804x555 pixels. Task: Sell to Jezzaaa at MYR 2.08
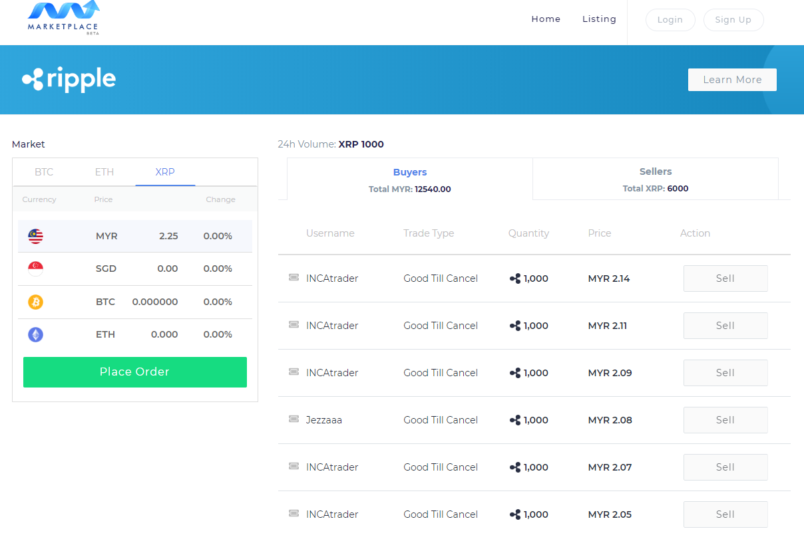click(725, 420)
